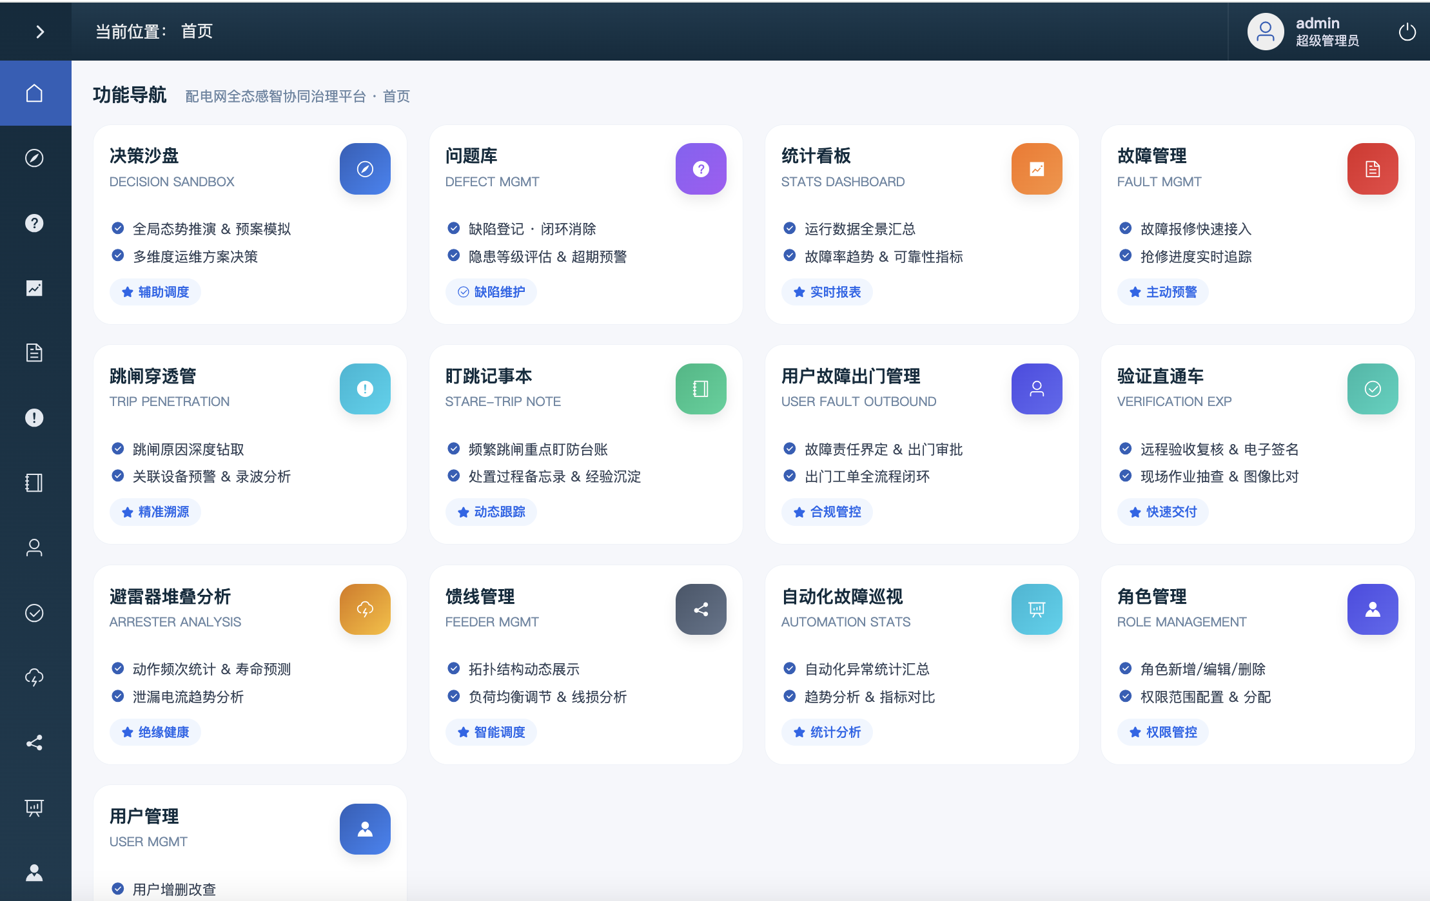Click the green notebook icon on 盯跳记事本 card
The image size is (1430, 901).
701,389
